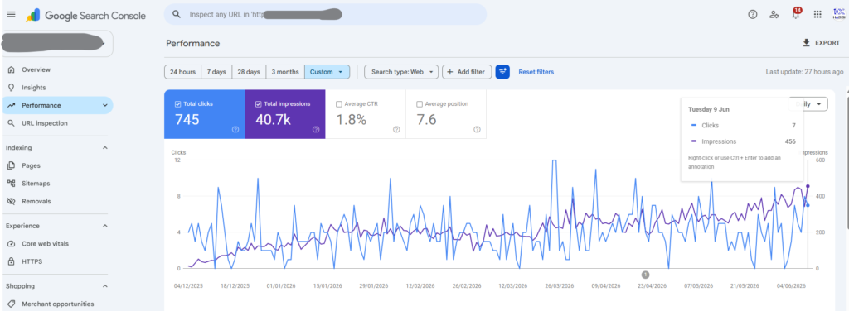The width and height of the screenshot is (849, 311).
Task: Open Removals in sidebar
Action: [36, 201]
